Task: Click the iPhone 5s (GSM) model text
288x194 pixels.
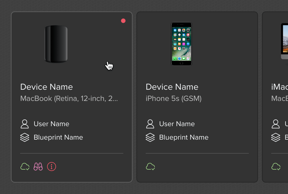Action: click(174, 99)
